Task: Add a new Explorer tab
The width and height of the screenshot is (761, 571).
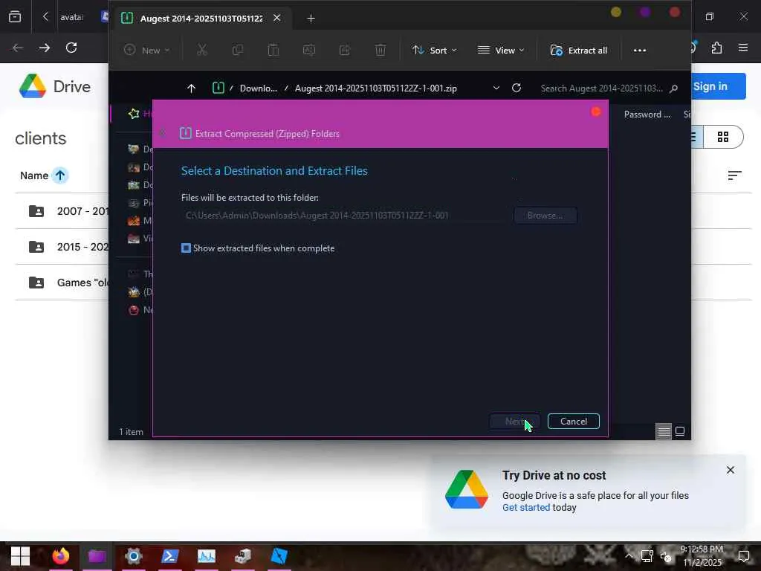Action: pos(311,19)
